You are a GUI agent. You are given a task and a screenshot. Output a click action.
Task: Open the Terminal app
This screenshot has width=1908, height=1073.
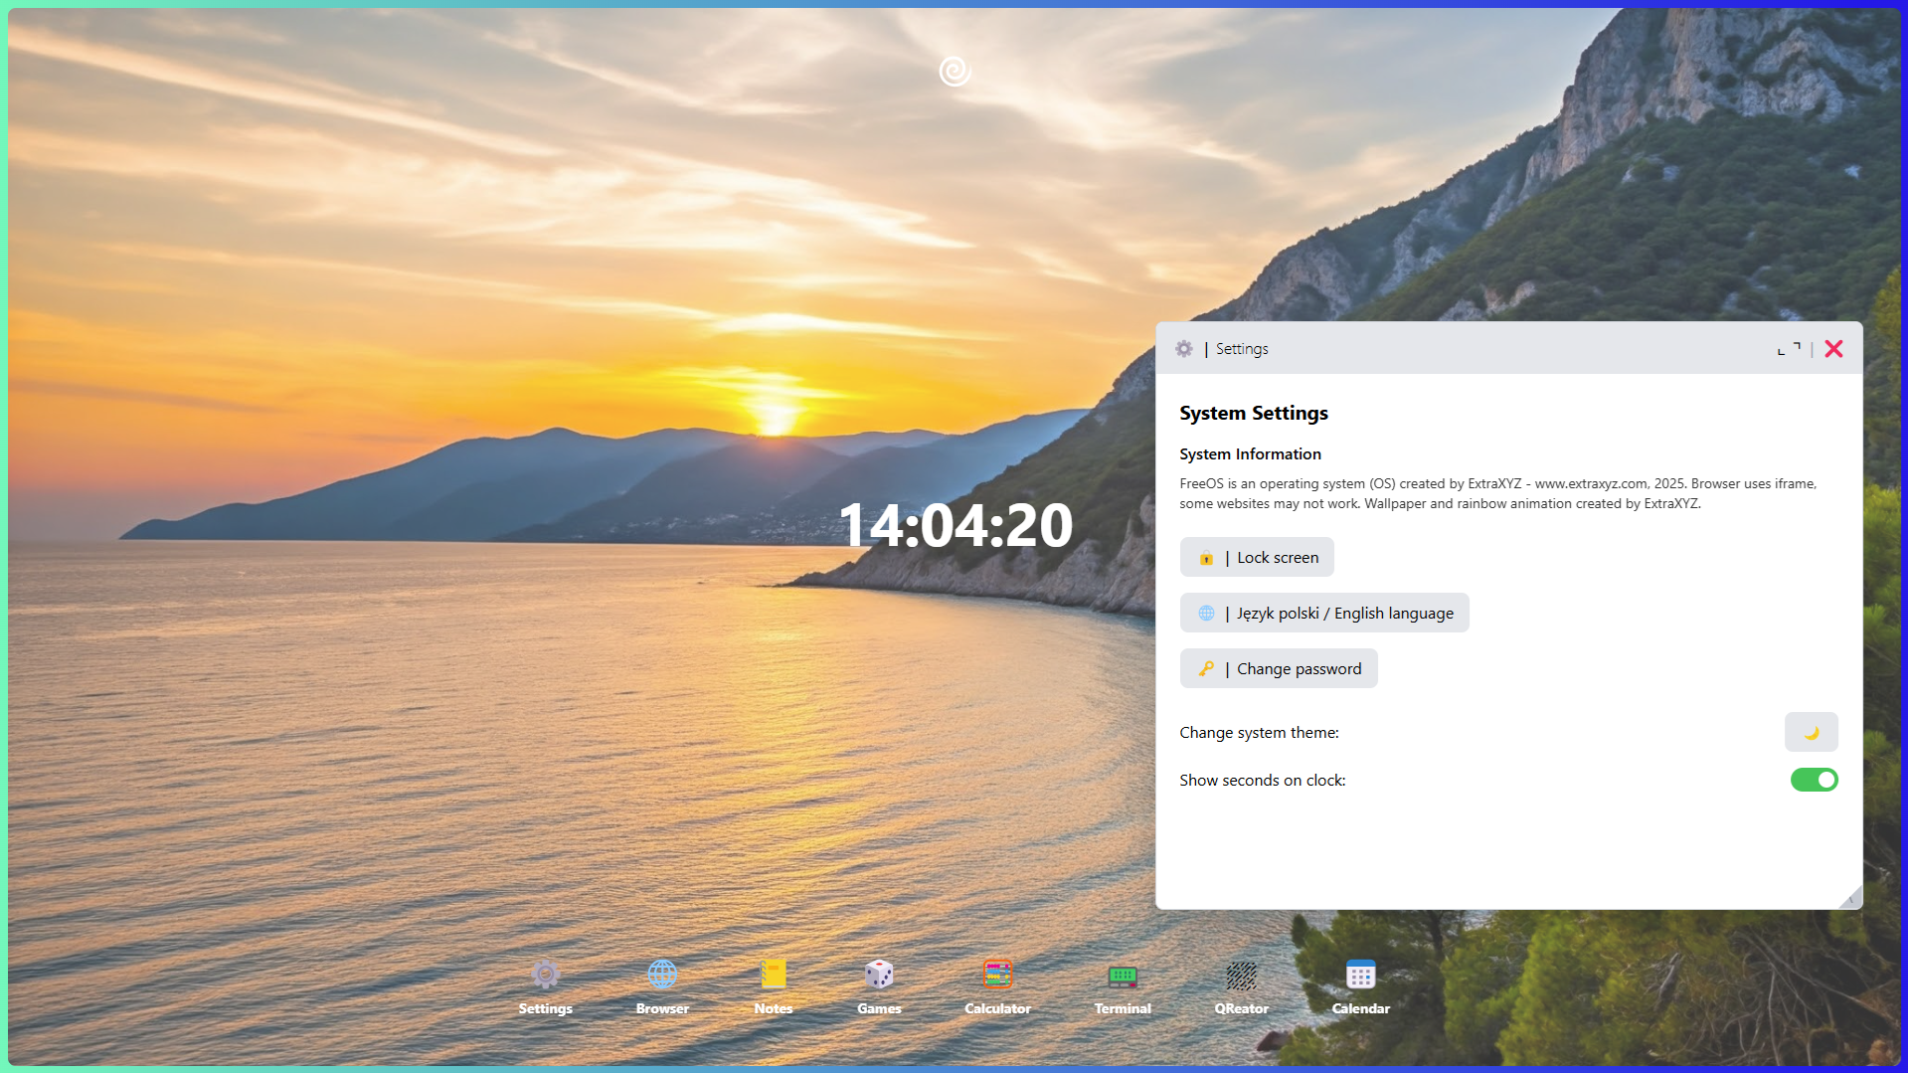[x=1123, y=974]
